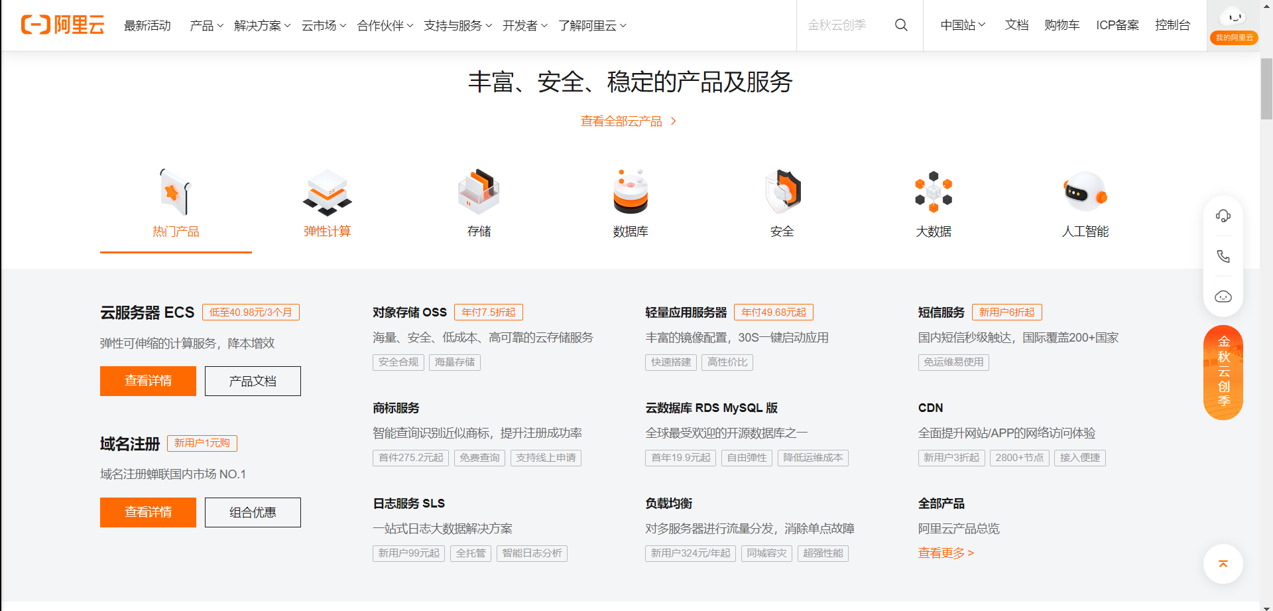
Task: Select the 热门产品 category icon
Action: [x=176, y=192]
